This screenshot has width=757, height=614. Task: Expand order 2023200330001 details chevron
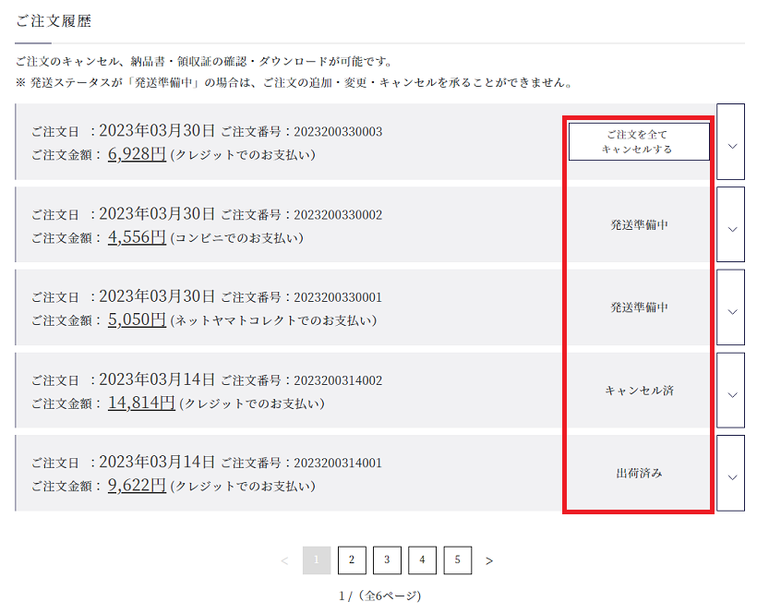click(x=730, y=307)
